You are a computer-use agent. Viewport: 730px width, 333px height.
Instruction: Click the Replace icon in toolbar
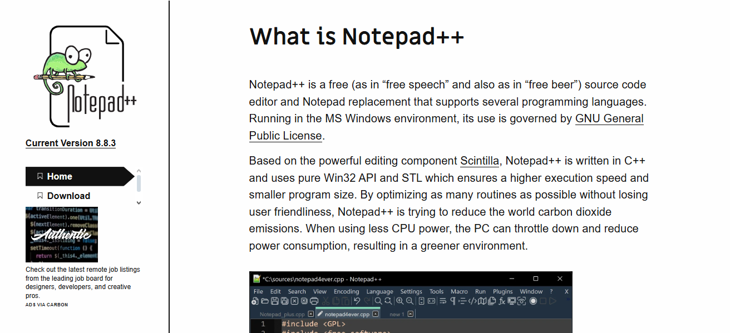pos(388,301)
